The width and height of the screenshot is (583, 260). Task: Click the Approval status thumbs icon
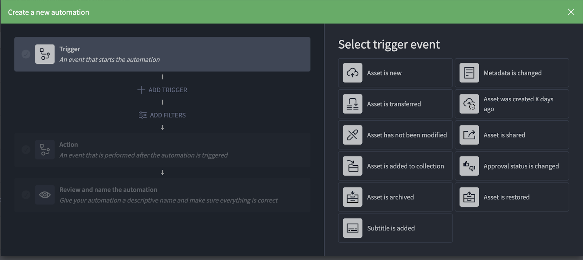coord(469,166)
